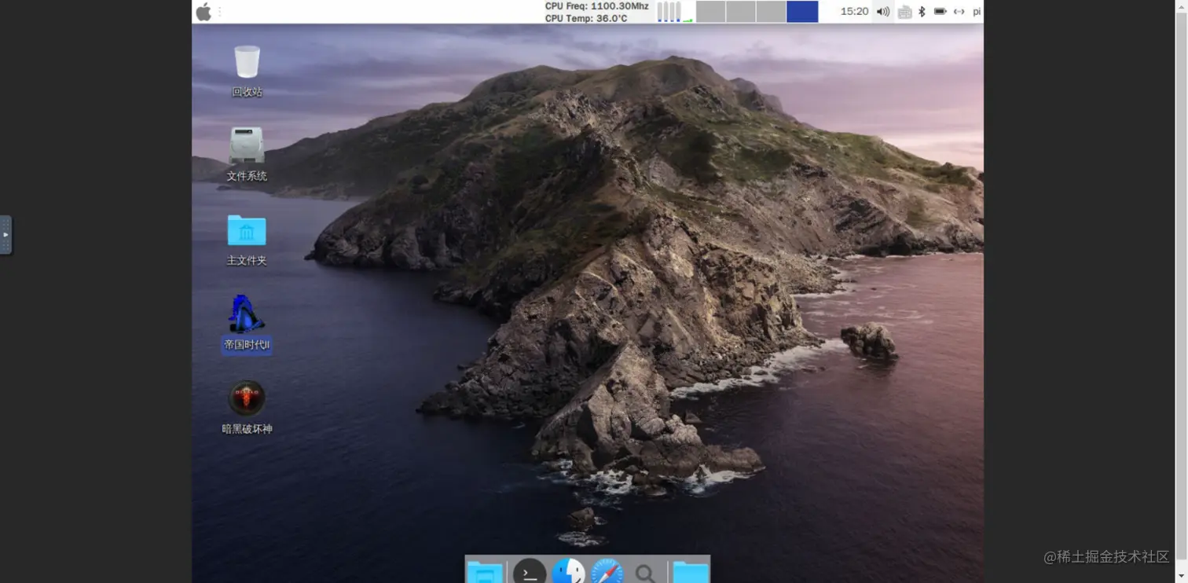Open the 主文件夹 home folder
Image resolution: width=1188 pixels, height=583 pixels.
point(247,230)
